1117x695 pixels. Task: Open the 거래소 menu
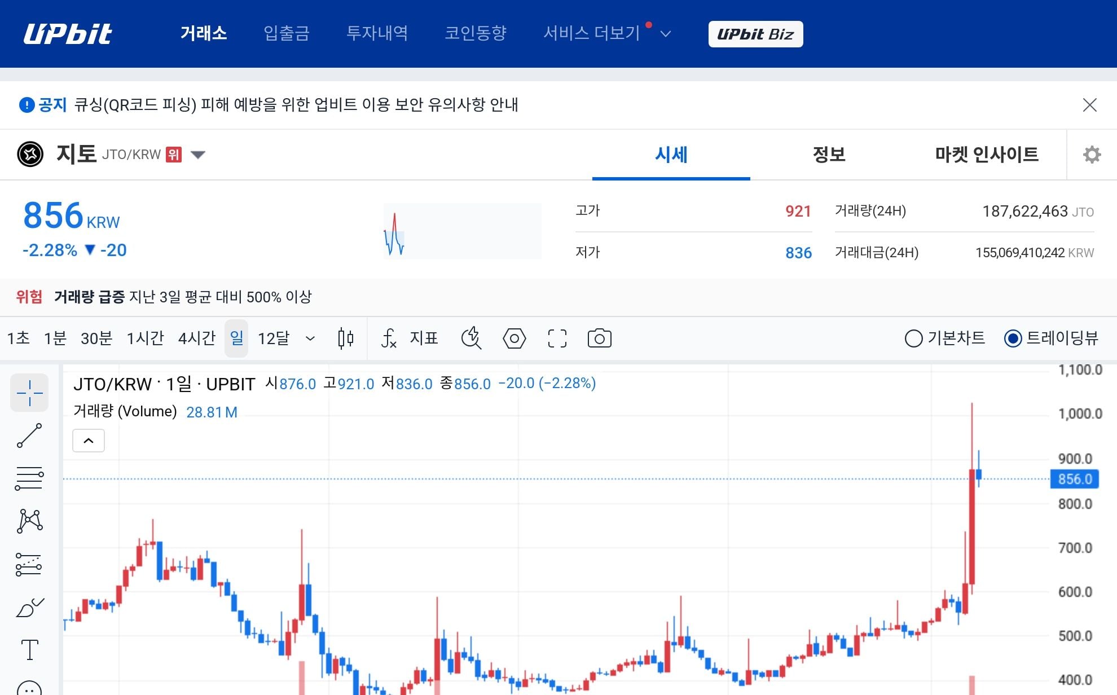(x=204, y=33)
